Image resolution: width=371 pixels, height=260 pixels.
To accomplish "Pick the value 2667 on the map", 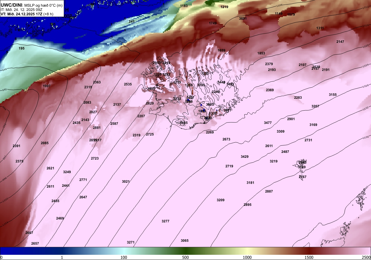I will (x=29, y=233).
